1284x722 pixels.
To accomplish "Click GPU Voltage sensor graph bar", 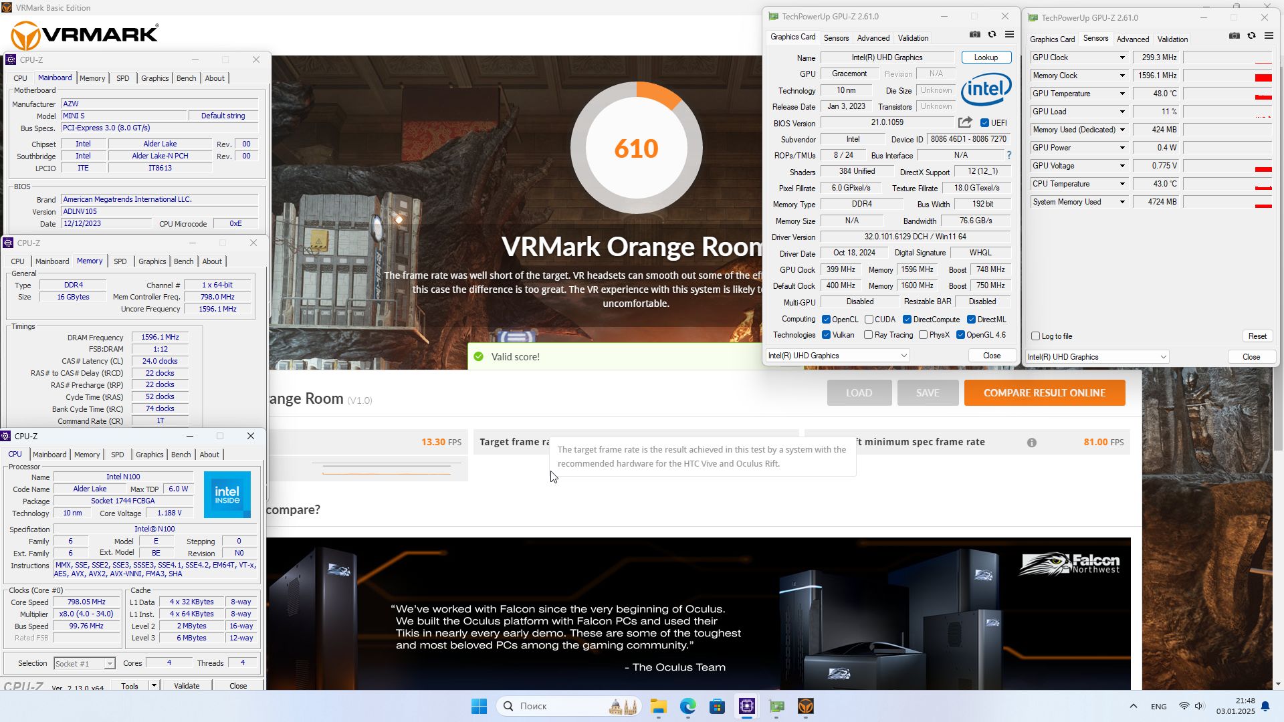I will coord(1228,166).
